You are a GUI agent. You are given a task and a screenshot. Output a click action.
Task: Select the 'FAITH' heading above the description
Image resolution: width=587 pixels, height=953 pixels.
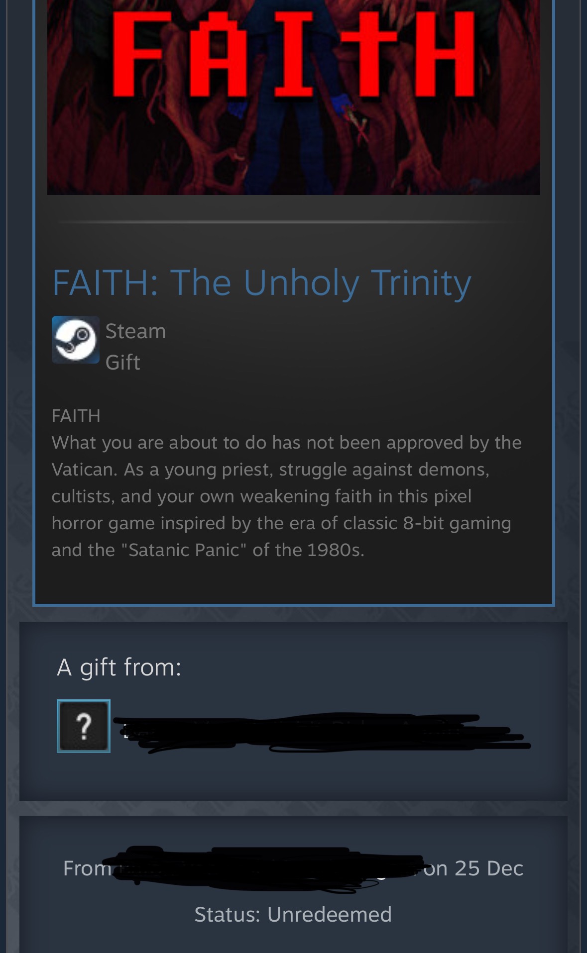pyautogui.click(x=76, y=415)
